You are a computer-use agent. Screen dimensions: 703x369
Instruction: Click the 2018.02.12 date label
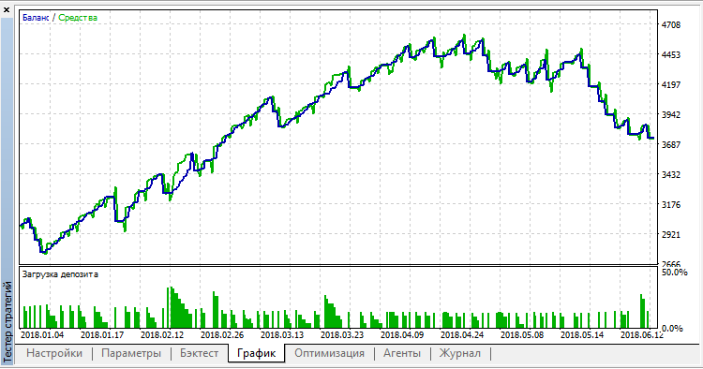click(x=162, y=335)
